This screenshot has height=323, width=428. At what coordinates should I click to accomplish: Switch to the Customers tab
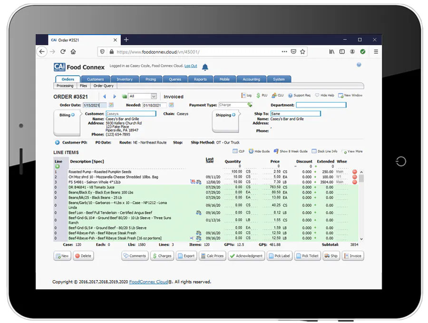96,79
